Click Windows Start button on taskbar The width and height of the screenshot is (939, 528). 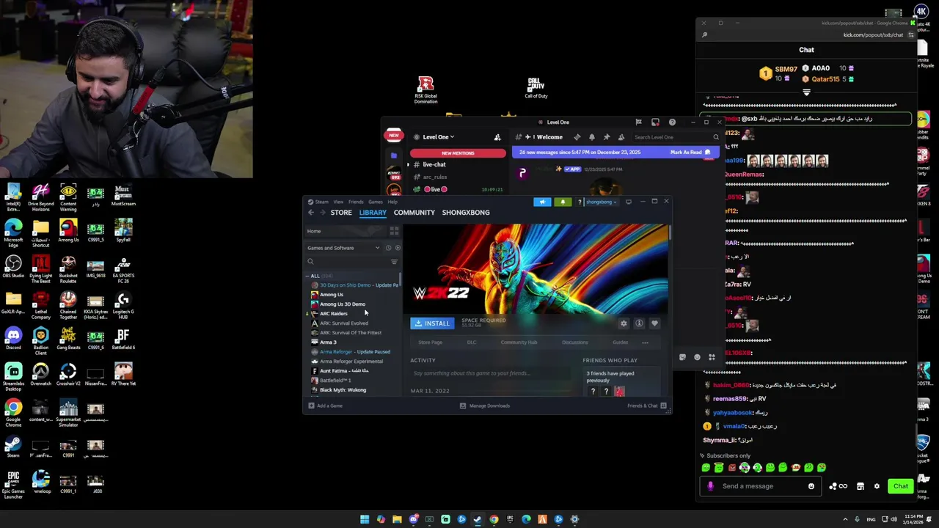coord(365,519)
